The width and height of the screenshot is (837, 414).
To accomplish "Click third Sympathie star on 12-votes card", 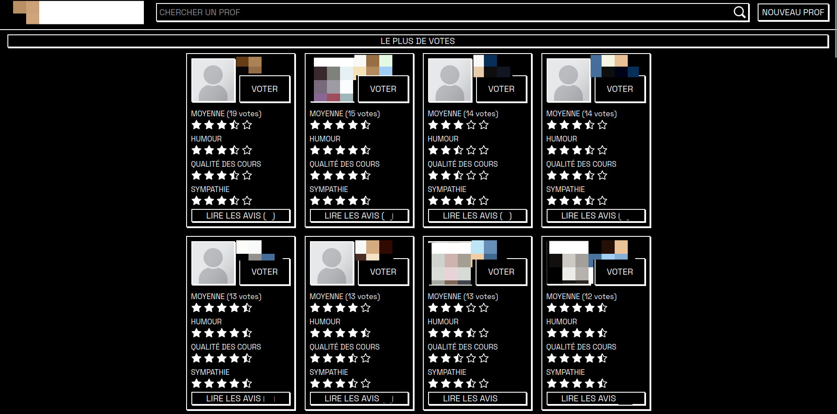I will 577,384.
